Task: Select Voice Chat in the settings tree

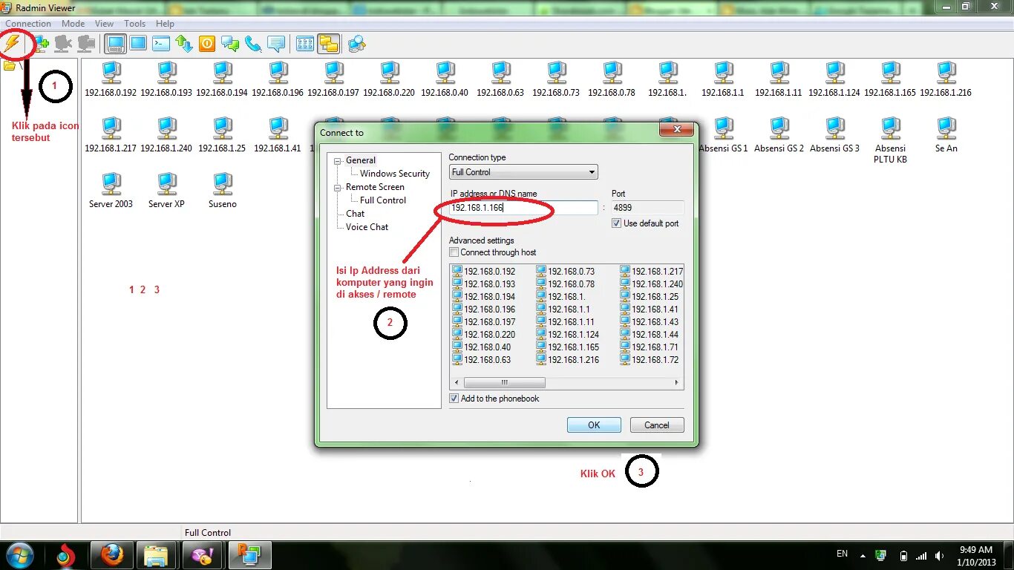Action: (x=367, y=227)
